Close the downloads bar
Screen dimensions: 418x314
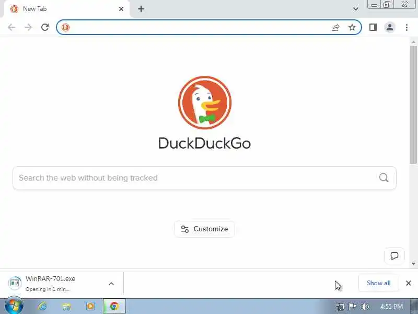coord(409,283)
